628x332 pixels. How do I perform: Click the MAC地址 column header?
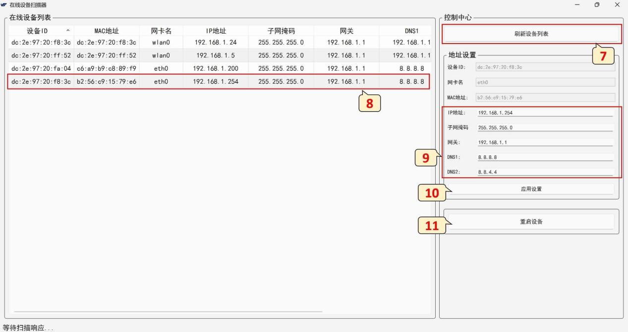pyautogui.click(x=107, y=30)
